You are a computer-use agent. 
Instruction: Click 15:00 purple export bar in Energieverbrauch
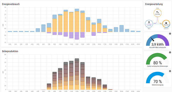click(x=93, y=34)
